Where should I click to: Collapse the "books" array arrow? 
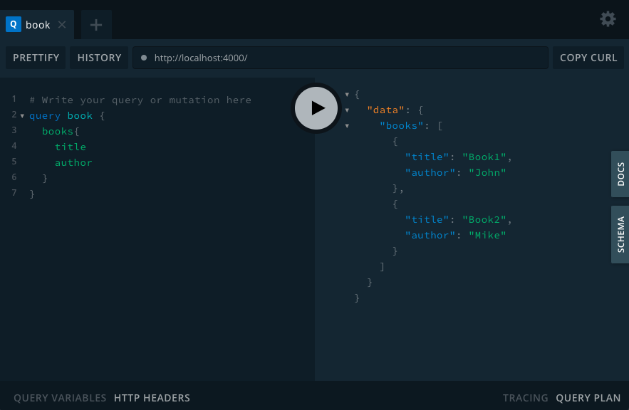tap(347, 126)
